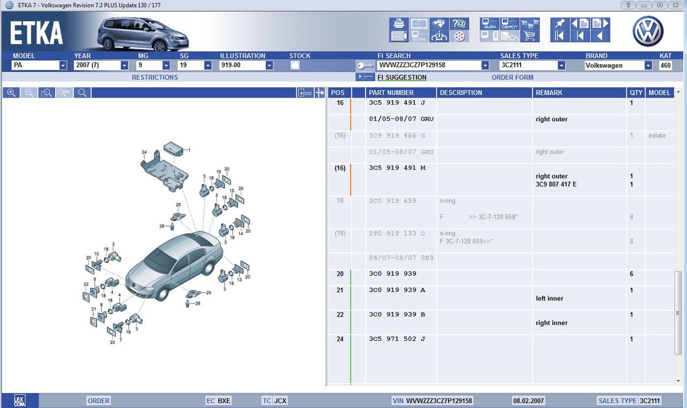Launch the ELSA link icon
Image resolution: width=687 pixels, height=408 pixels.
click(489, 24)
